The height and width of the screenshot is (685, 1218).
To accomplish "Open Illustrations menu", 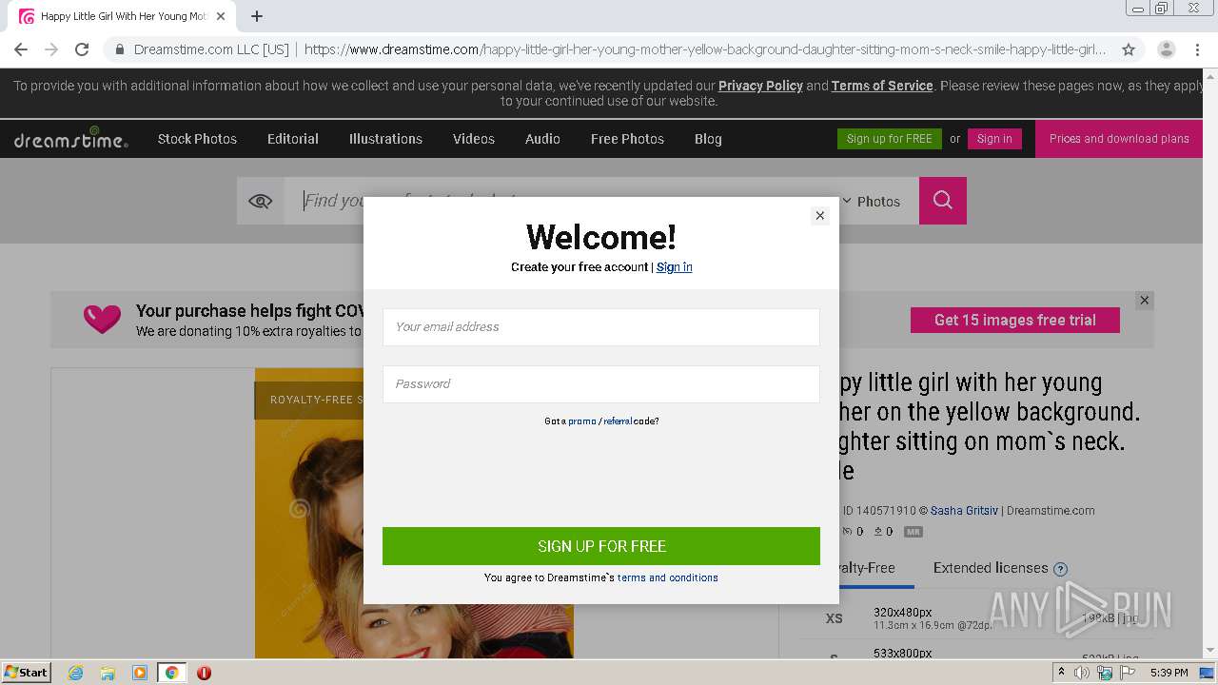I will pos(385,139).
